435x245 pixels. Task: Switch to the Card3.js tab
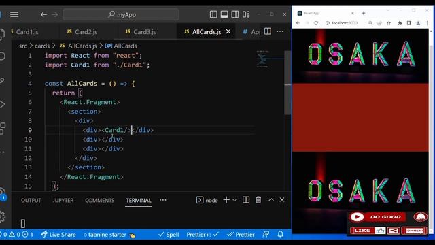144,32
